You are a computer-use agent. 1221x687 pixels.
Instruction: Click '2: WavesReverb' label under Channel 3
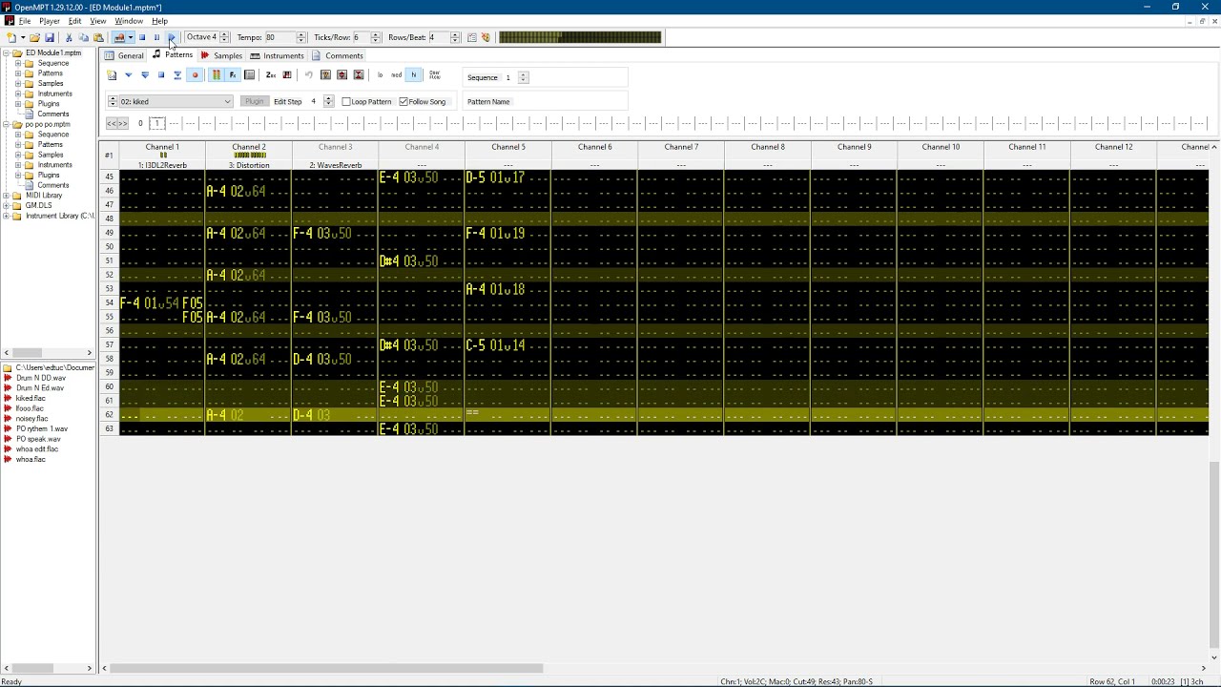tap(335, 165)
